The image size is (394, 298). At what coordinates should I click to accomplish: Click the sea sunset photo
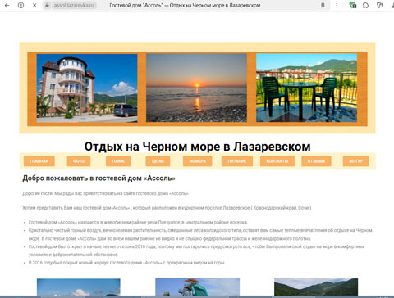[x=196, y=88]
